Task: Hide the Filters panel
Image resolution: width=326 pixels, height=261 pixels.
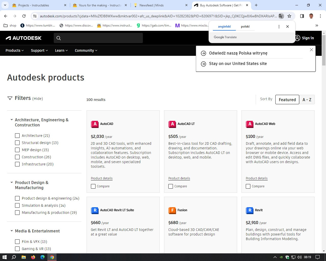Action: coord(37,99)
